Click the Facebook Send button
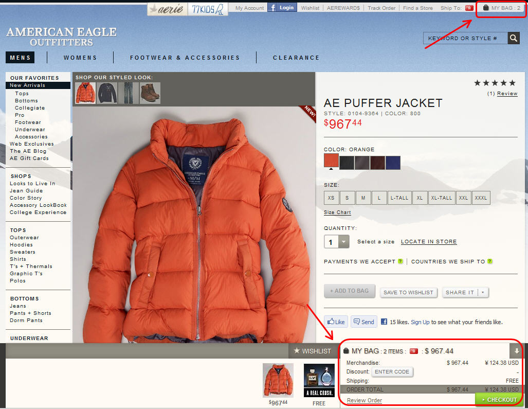The width and height of the screenshot is (528, 409). pyautogui.click(x=363, y=322)
